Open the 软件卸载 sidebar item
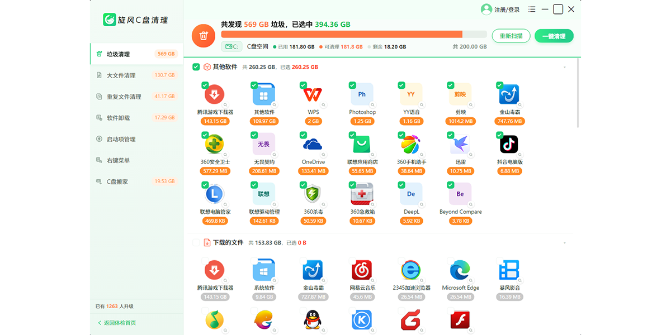The image size is (671, 335). [136, 118]
